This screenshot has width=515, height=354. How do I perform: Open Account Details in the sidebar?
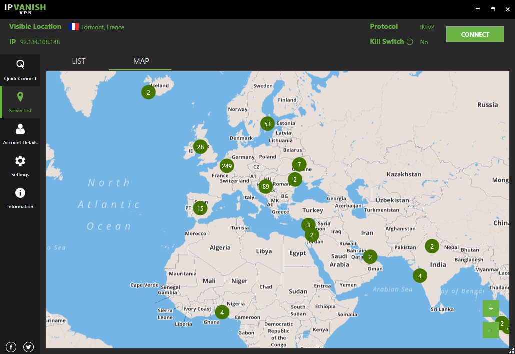pos(20,134)
